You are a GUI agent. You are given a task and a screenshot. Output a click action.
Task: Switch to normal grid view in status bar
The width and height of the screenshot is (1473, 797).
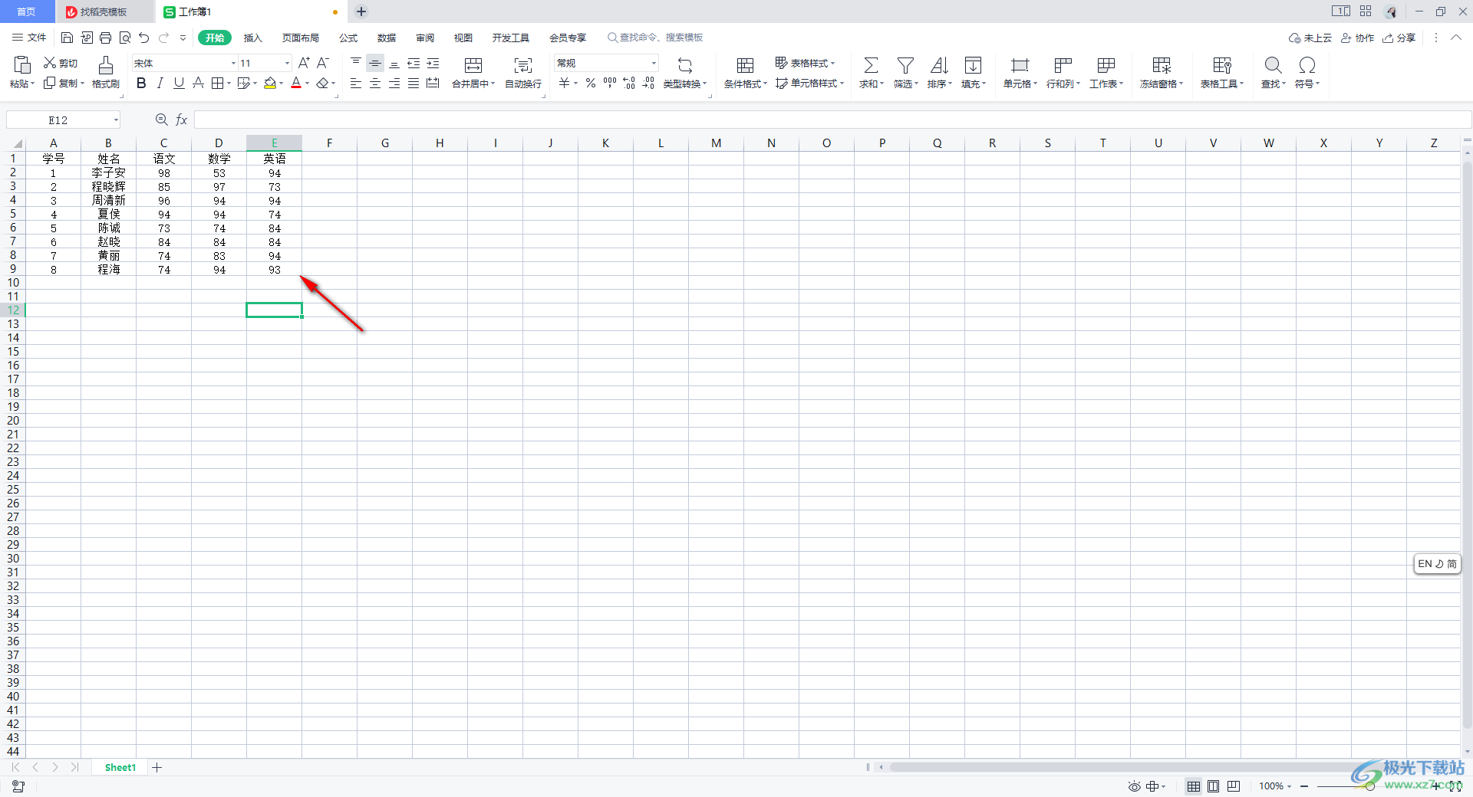coord(1194,786)
